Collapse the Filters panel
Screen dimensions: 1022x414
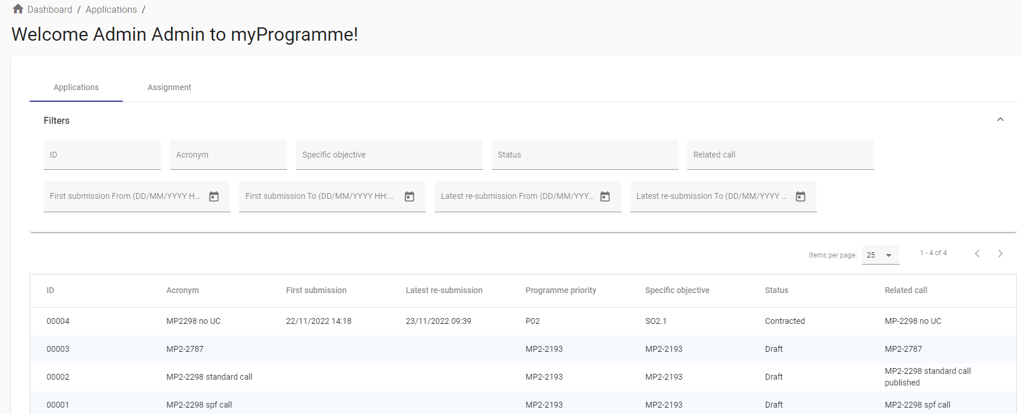[x=1000, y=120]
